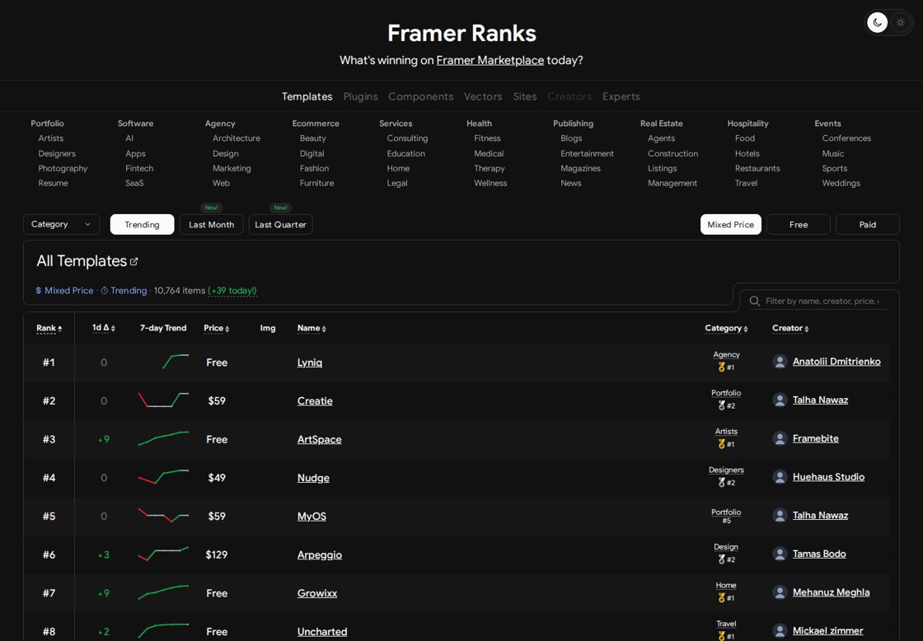Image resolution: width=923 pixels, height=641 pixels.
Task: Switch to the Plugins tab
Action: pyautogui.click(x=360, y=96)
